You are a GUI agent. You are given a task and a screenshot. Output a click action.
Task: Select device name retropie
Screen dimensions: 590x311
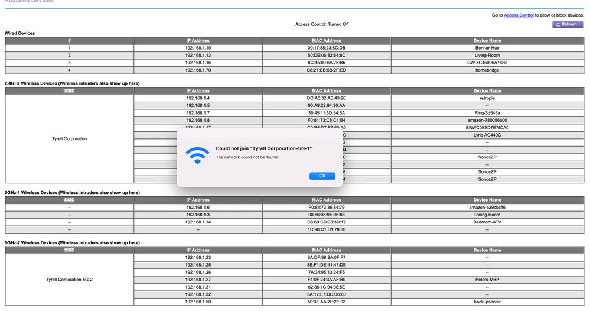pos(487,98)
